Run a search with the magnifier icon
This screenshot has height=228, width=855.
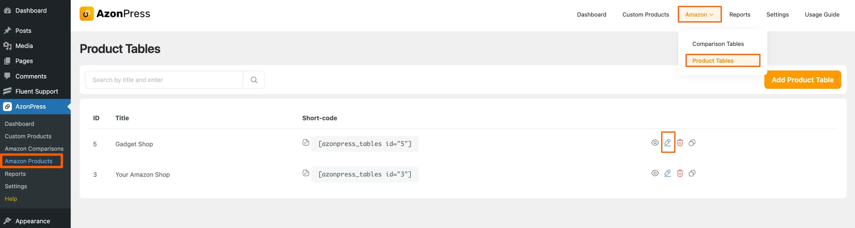[x=254, y=80]
